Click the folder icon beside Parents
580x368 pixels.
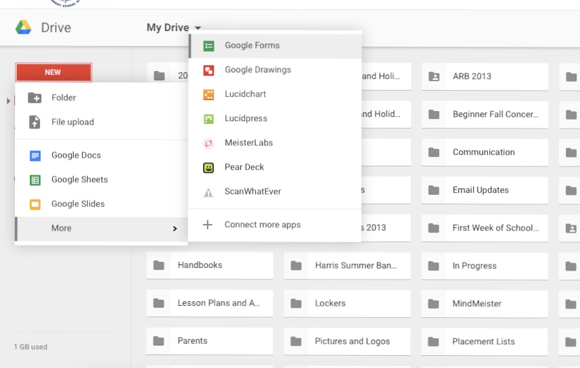[158, 341]
